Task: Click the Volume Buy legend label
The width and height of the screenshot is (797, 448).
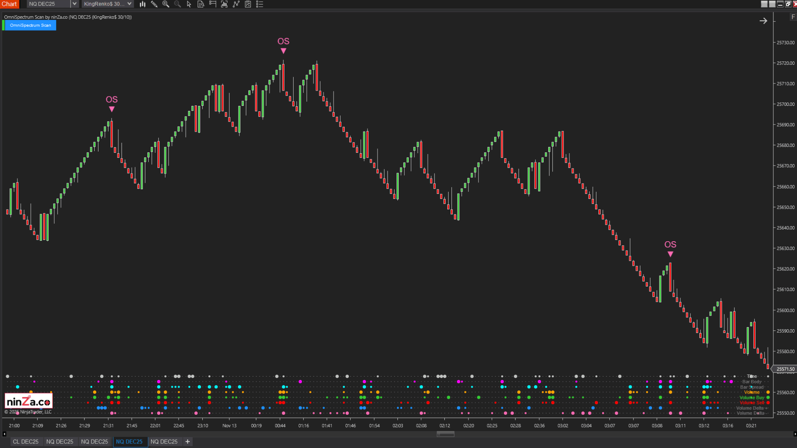Action: point(752,398)
